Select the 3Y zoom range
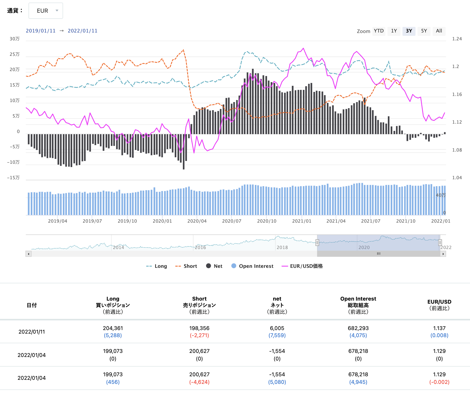Viewport: 470px width, 393px height. [409, 31]
